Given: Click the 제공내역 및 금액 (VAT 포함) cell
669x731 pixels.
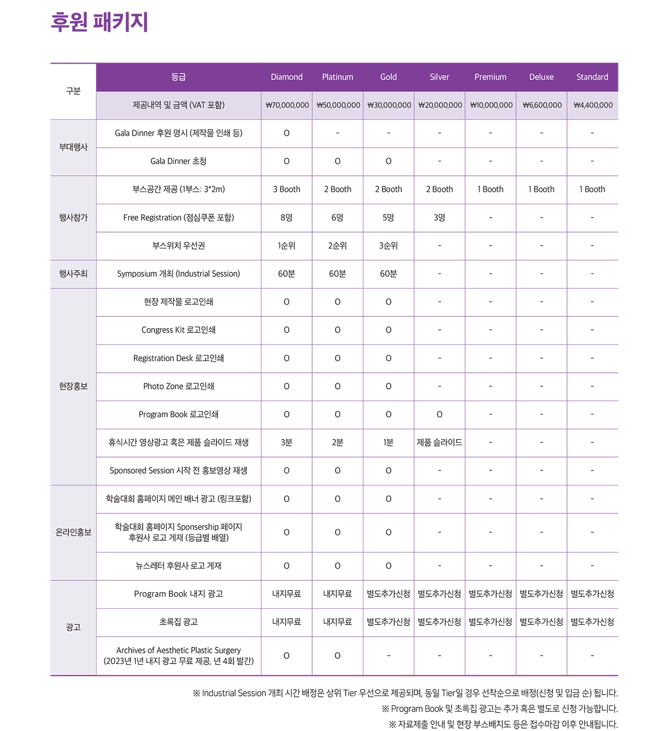Looking at the screenshot, I should click(x=178, y=105).
